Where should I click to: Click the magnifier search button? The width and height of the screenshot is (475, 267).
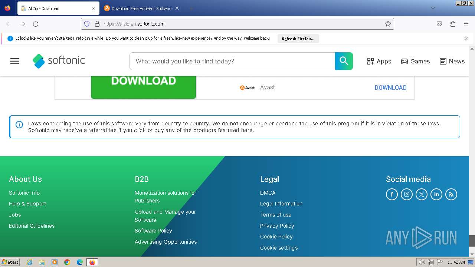pos(344,61)
